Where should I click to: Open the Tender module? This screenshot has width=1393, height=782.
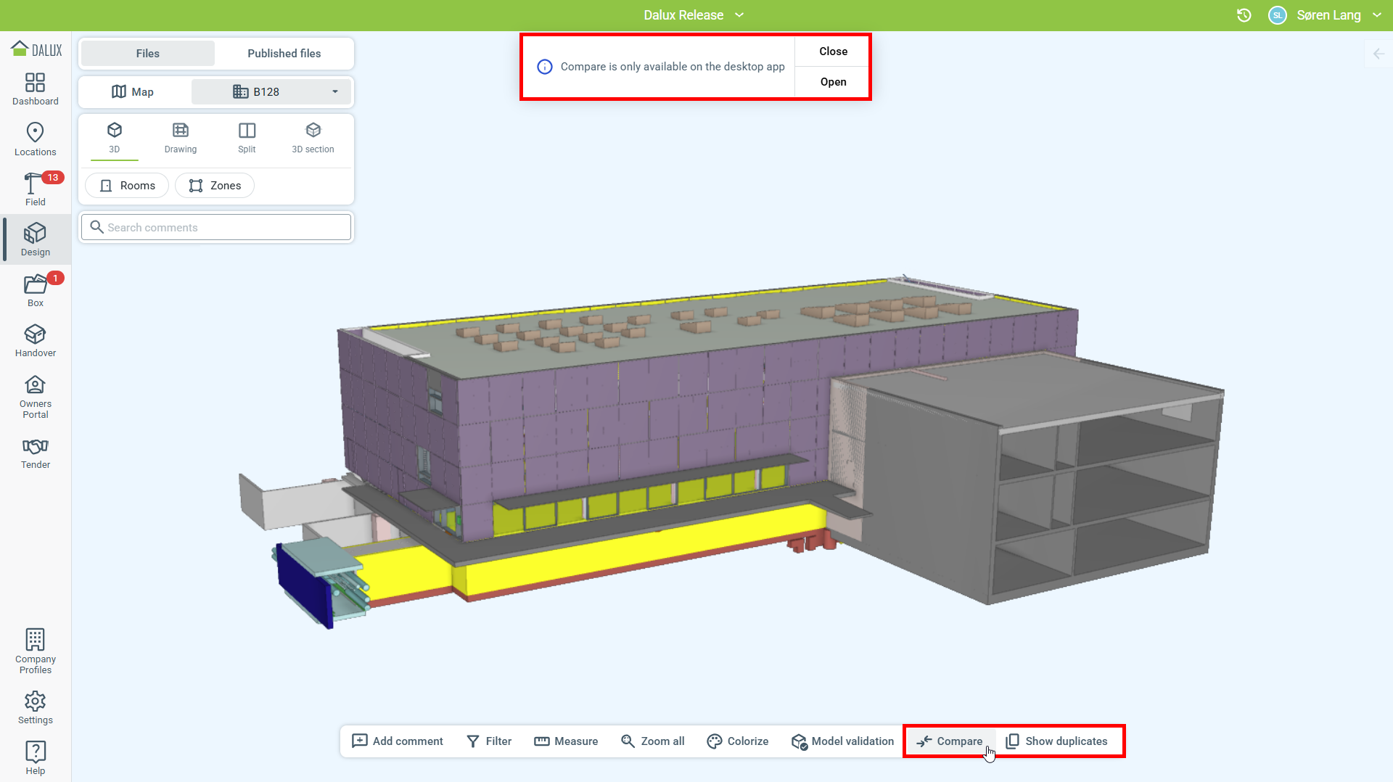(35, 453)
